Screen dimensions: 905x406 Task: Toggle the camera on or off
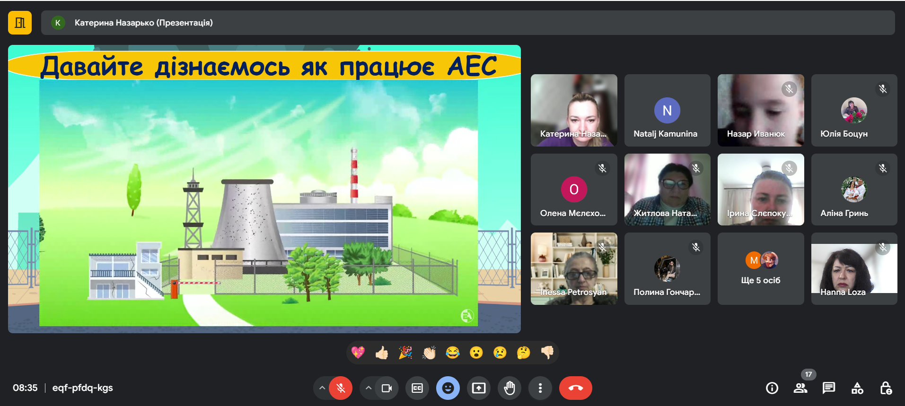pos(387,388)
